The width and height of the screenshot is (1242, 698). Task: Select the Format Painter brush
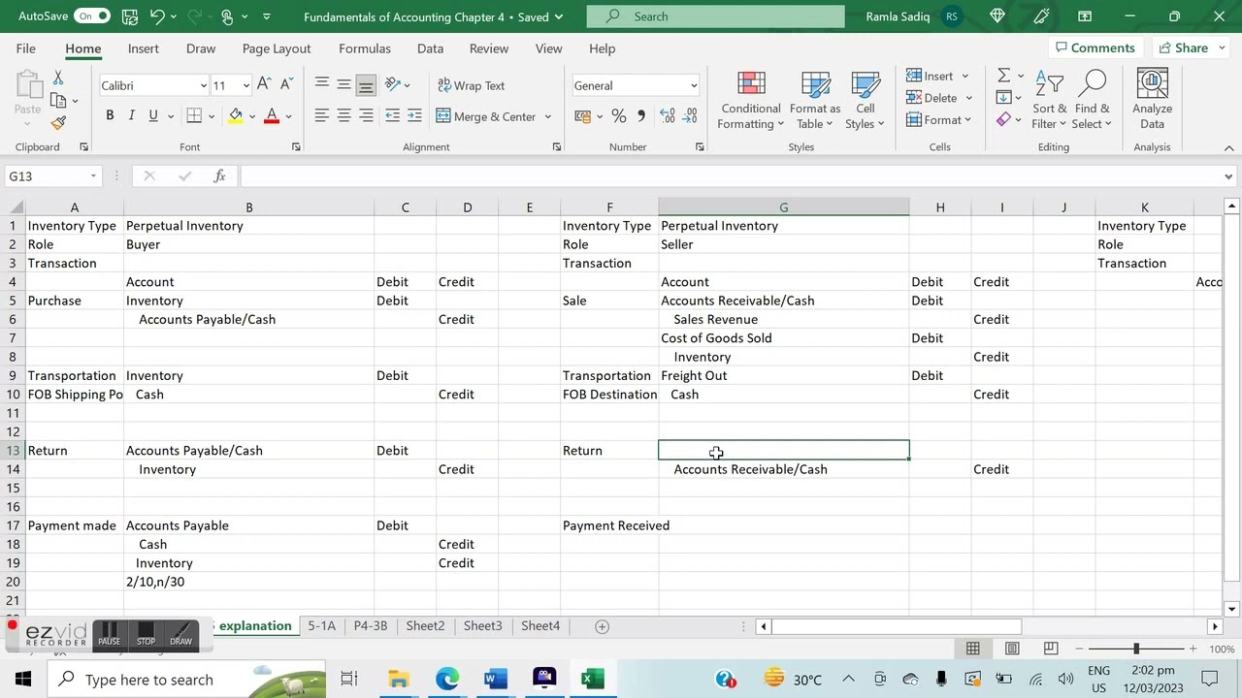click(58, 123)
